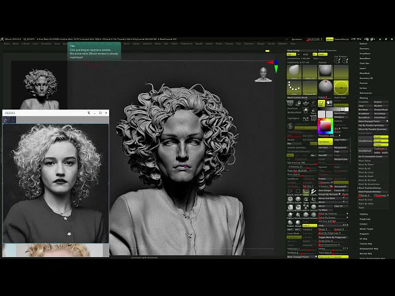Image resolution: width=395 pixels, height=296 pixels.
Task: Expand the NanoMesh section
Action: click(x=365, y=59)
